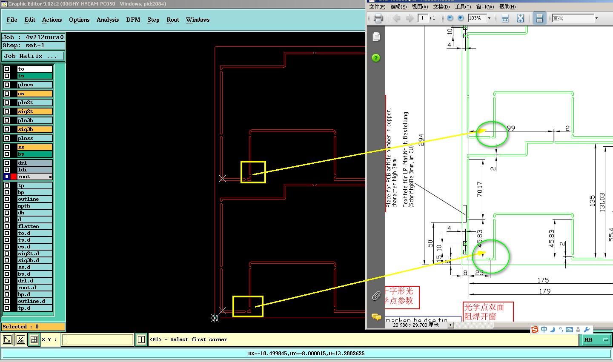The height and width of the screenshot is (362, 613).
Task: Toggle the checkbox for layer drl
Action: [x=7, y=163]
